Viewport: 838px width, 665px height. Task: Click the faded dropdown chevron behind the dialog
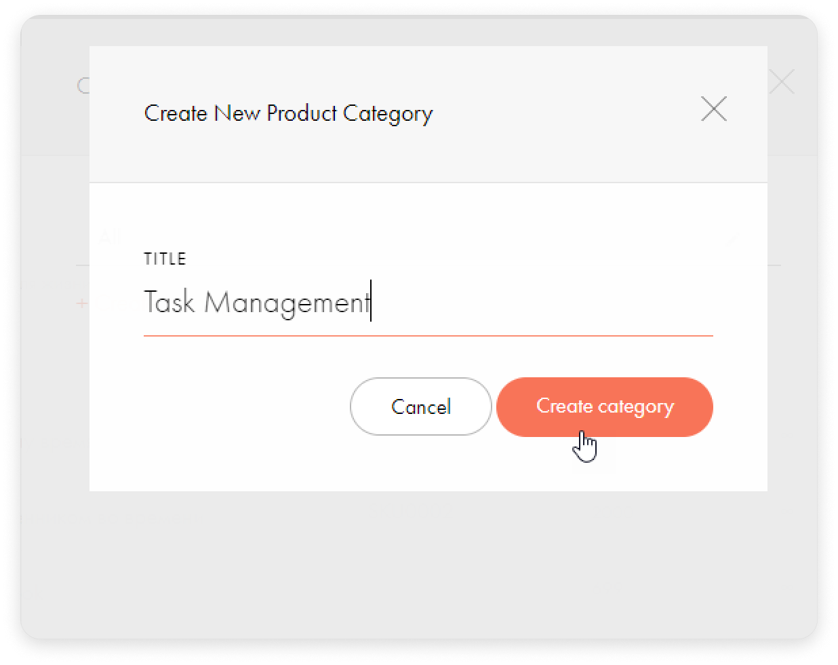733,239
